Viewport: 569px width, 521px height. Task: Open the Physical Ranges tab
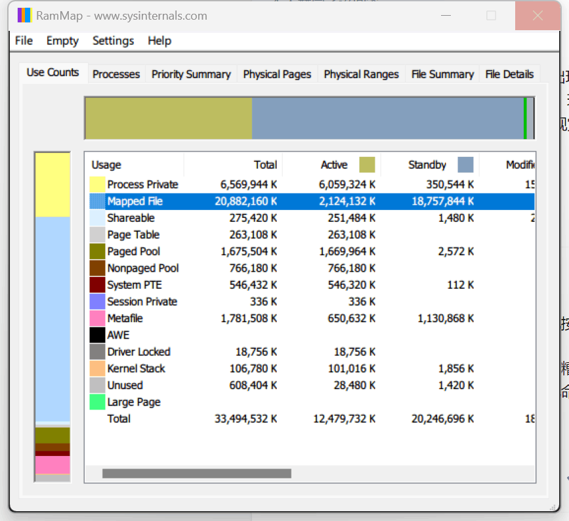coord(360,74)
